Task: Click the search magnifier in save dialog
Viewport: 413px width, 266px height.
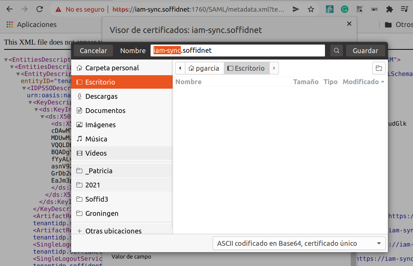Action: 336,51
